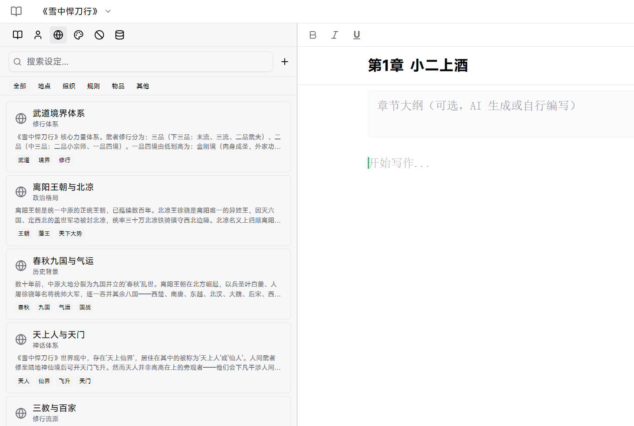The height and width of the screenshot is (426, 634).
Task: Click the 九国 tag
Action: click(44, 307)
